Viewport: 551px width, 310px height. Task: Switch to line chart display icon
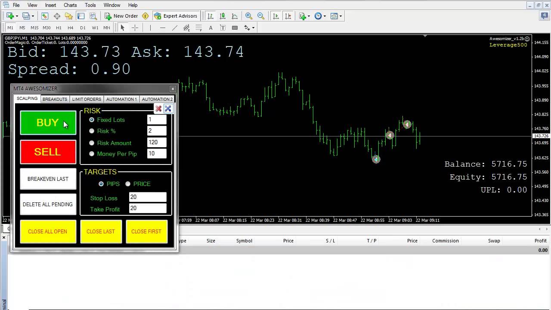click(x=235, y=16)
